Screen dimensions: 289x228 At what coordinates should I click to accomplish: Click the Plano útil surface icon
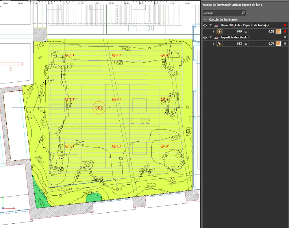click(216, 25)
